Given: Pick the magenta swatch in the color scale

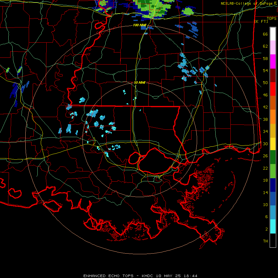Looking at the screenshot, I should 273,61.
